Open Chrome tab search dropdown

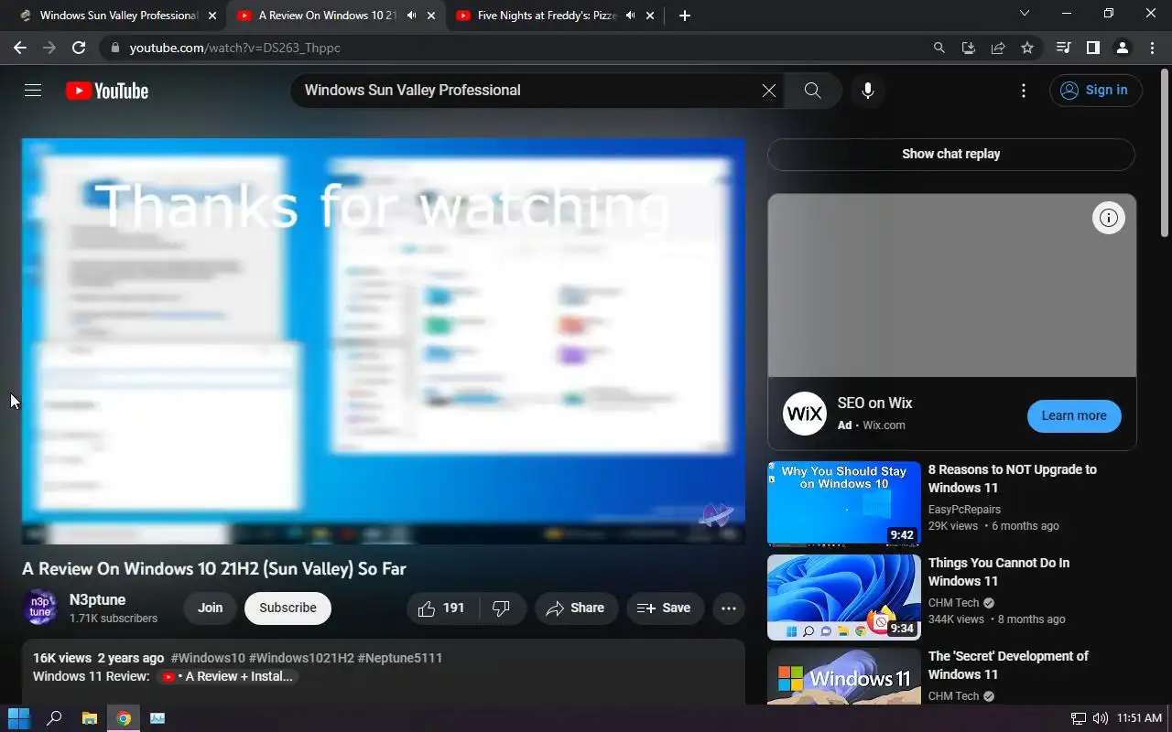[x=1025, y=14]
